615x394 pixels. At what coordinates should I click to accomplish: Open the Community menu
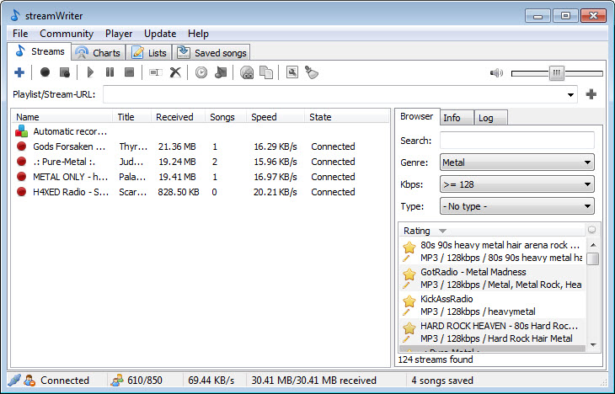click(67, 34)
